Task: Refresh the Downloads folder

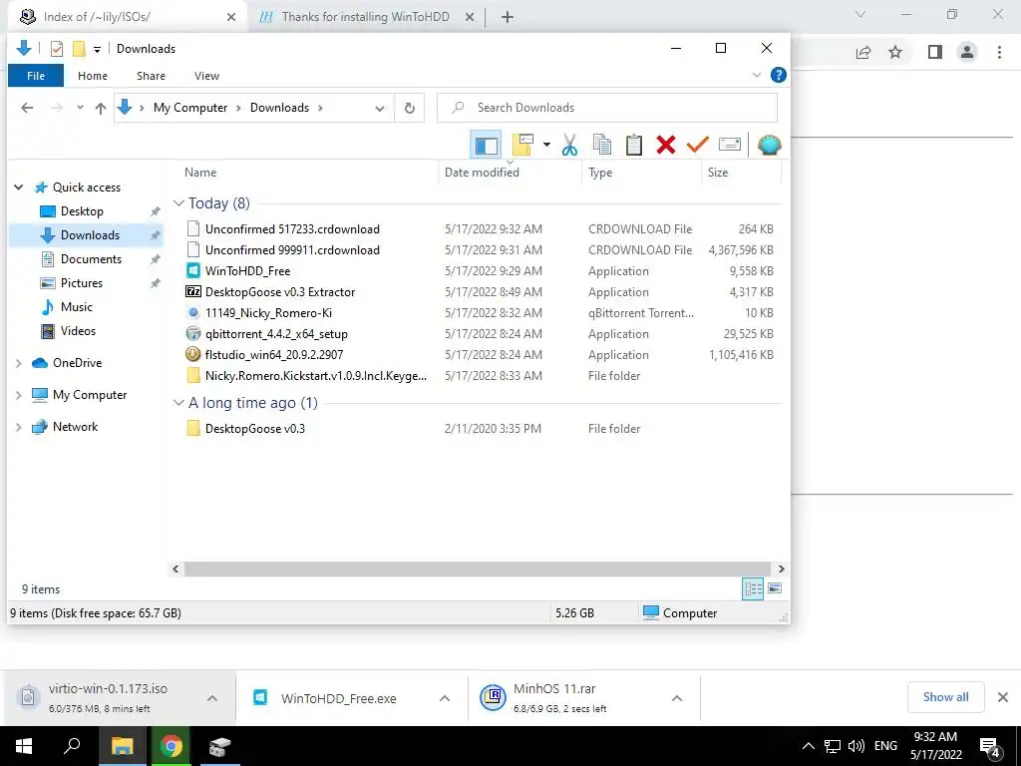Action: click(x=410, y=108)
